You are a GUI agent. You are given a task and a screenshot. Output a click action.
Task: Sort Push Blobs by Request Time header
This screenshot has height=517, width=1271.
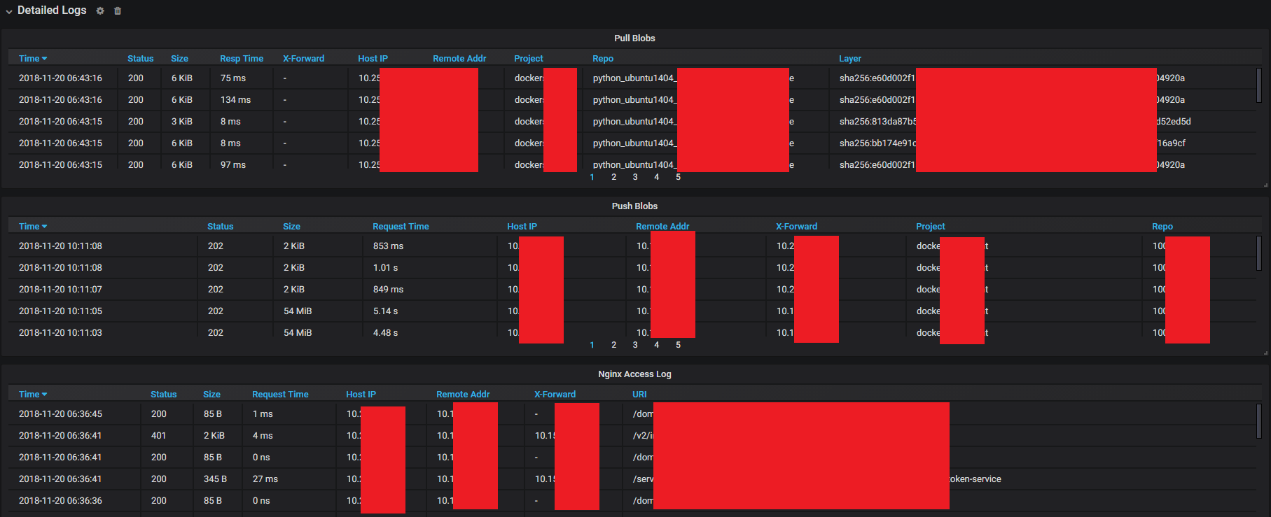401,227
